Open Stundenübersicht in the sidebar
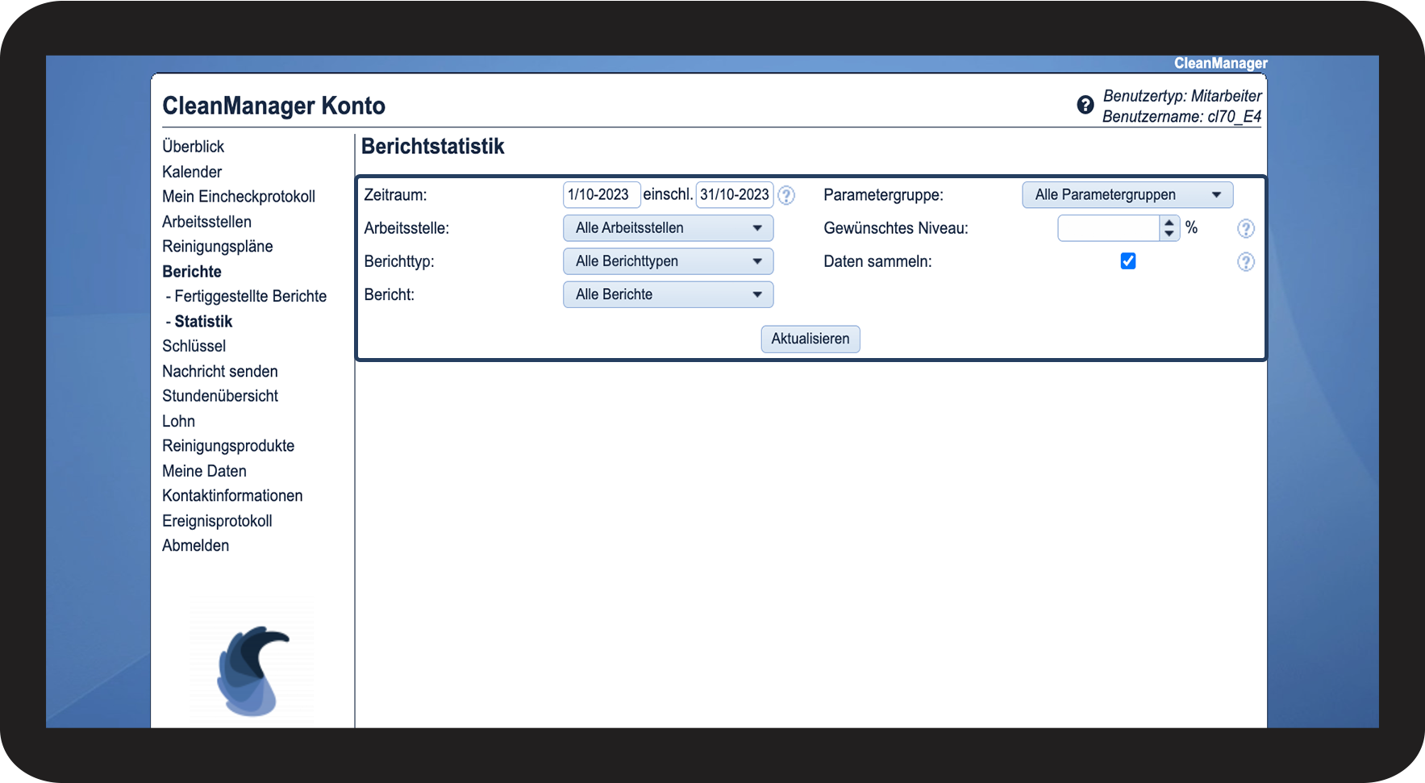The width and height of the screenshot is (1425, 783). 220,396
